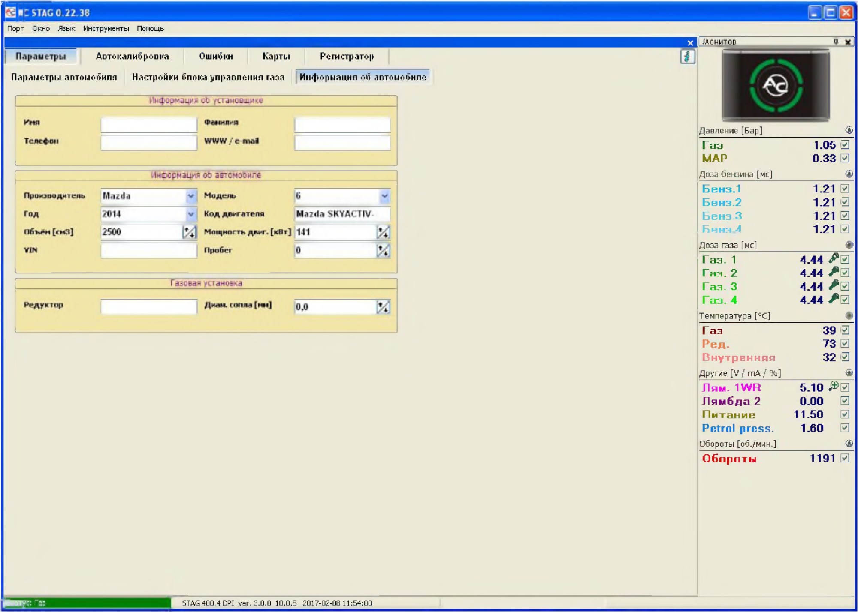Open the Настройки блока управления газа sub-tab
Image resolution: width=858 pixels, height=612 pixels.
[208, 77]
